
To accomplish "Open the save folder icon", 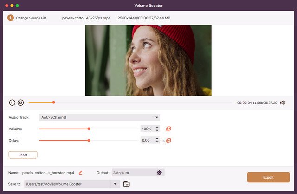I will [x=126, y=184].
